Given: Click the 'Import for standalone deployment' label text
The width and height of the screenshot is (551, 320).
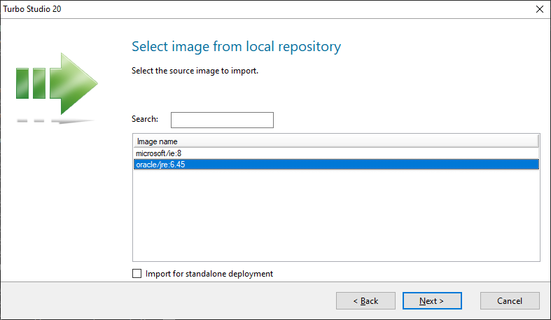Looking at the screenshot, I should [x=209, y=274].
